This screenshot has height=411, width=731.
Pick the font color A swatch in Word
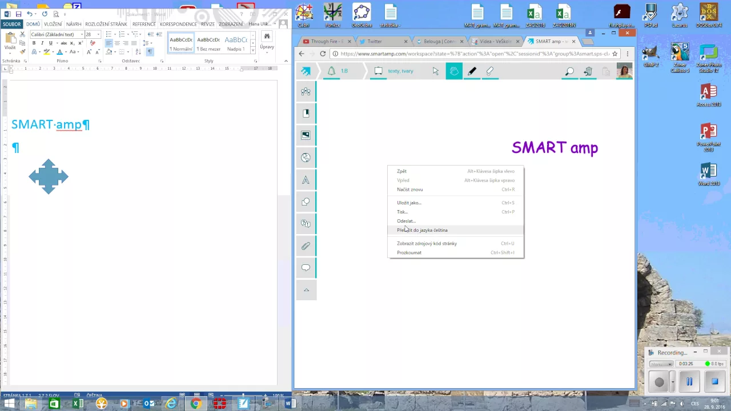click(59, 51)
